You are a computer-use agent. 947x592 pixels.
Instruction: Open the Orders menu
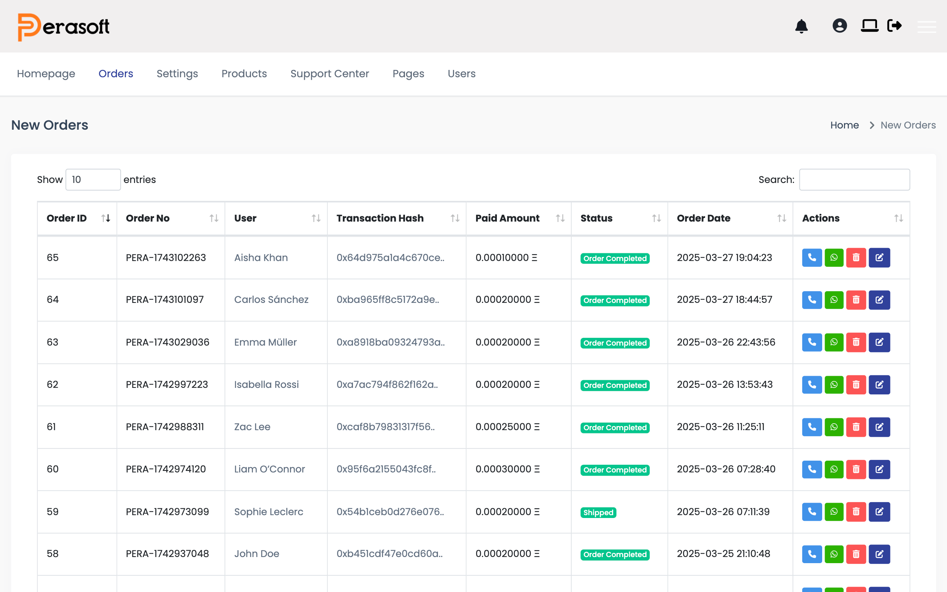[116, 74]
